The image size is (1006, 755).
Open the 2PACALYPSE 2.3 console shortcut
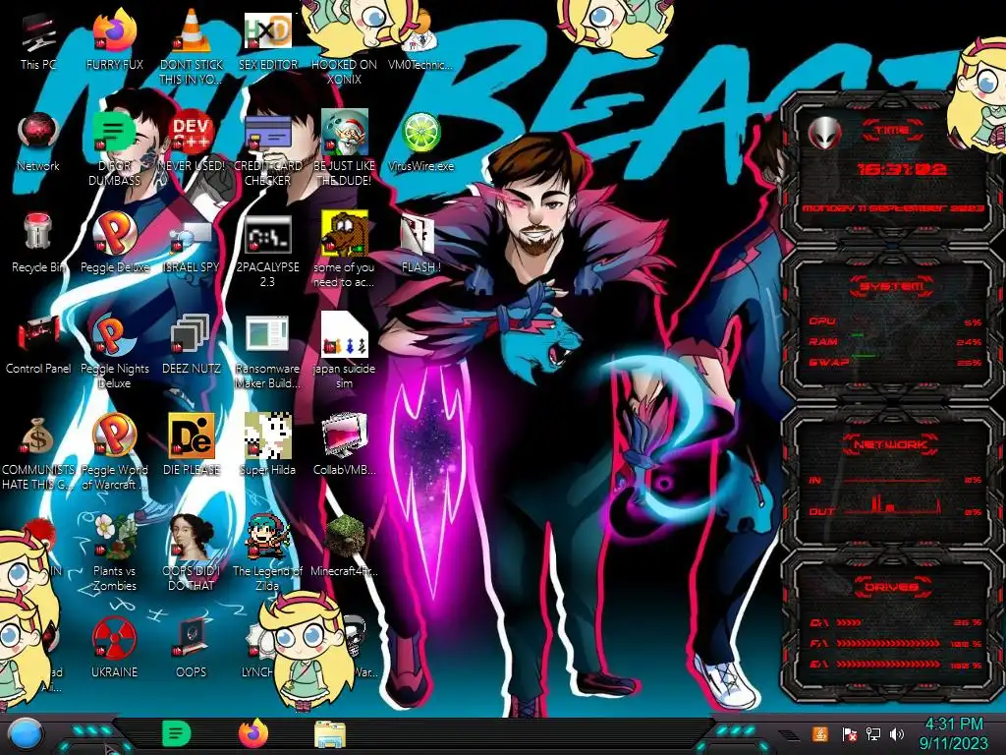coord(267,251)
